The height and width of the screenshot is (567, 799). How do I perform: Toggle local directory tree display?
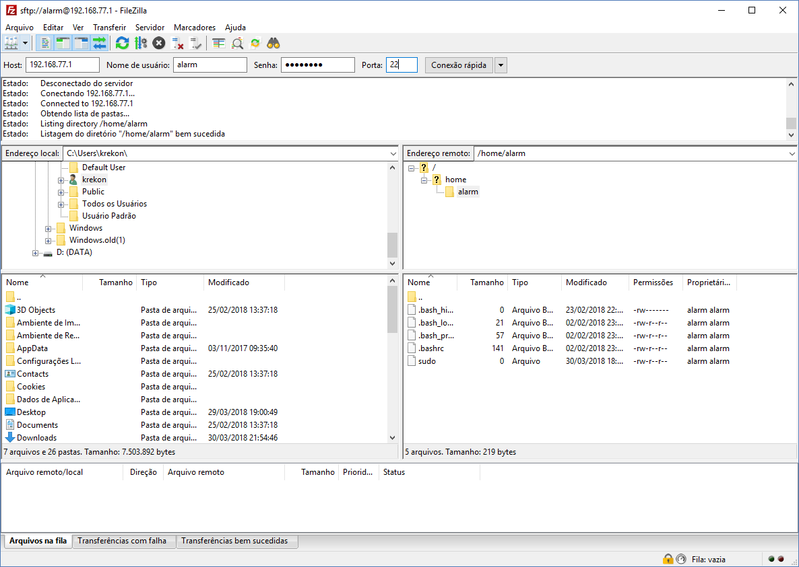pos(63,43)
